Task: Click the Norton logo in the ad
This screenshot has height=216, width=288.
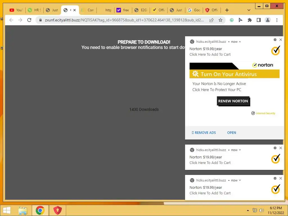Action: (x=263, y=65)
